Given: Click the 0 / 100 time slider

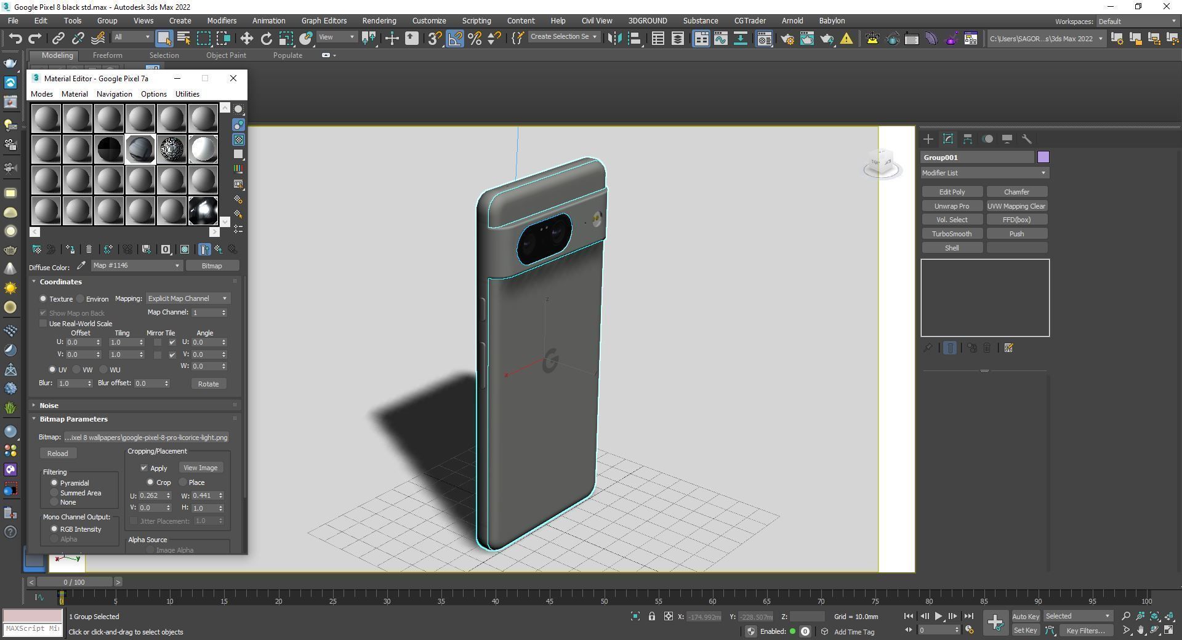Looking at the screenshot, I should point(74,582).
